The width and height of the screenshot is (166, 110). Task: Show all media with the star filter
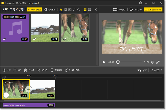point(61,10)
